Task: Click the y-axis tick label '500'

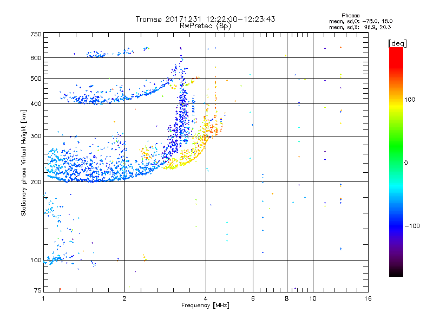Action: [x=36, y=79]
